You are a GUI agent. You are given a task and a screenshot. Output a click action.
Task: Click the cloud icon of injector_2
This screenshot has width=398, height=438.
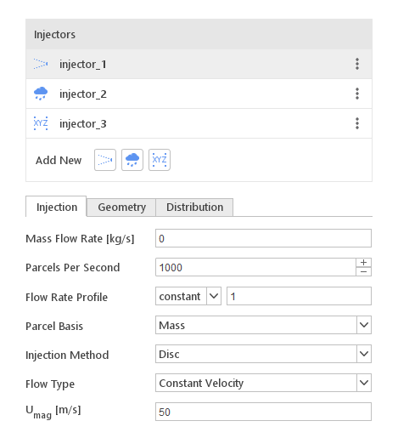41,94
